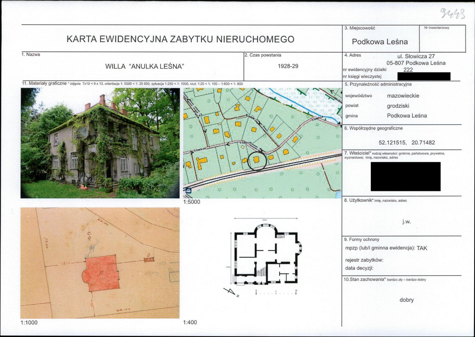Click the 'mazowieckie' województwo value
This screenshot has height=337, width=475.
coord(403,96)
